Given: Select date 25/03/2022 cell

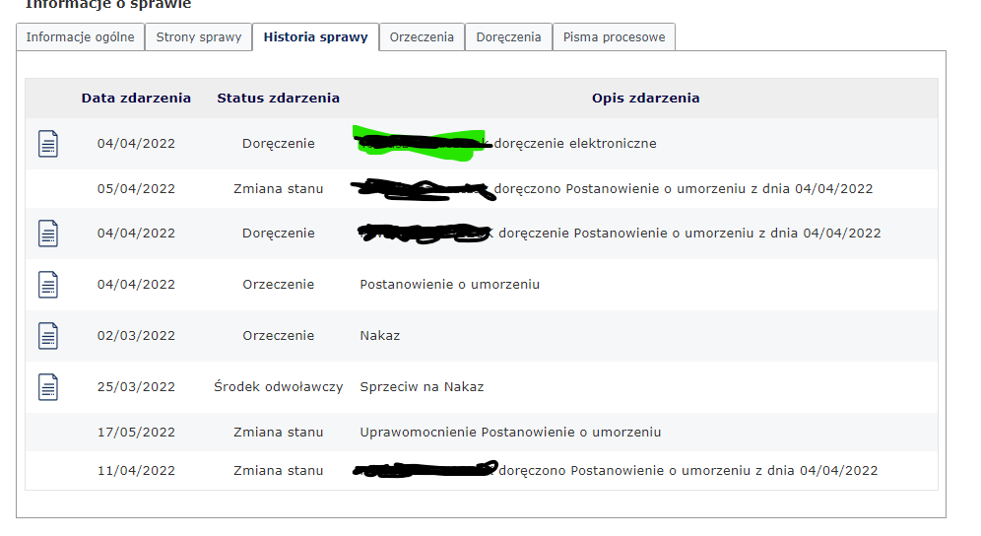Looking at the screenshot, I should pos(136,387).
